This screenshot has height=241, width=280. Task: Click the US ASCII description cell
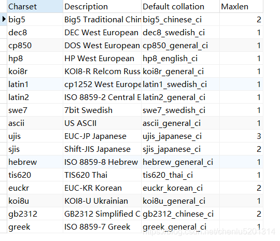point(102,123)
